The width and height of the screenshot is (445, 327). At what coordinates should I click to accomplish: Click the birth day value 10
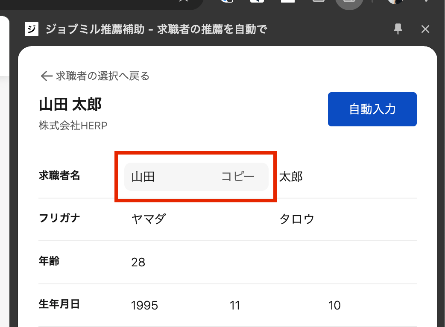pos(334,305)
